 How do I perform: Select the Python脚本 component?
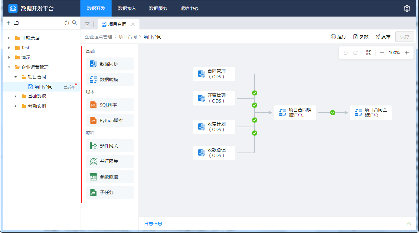coord(110,120)
